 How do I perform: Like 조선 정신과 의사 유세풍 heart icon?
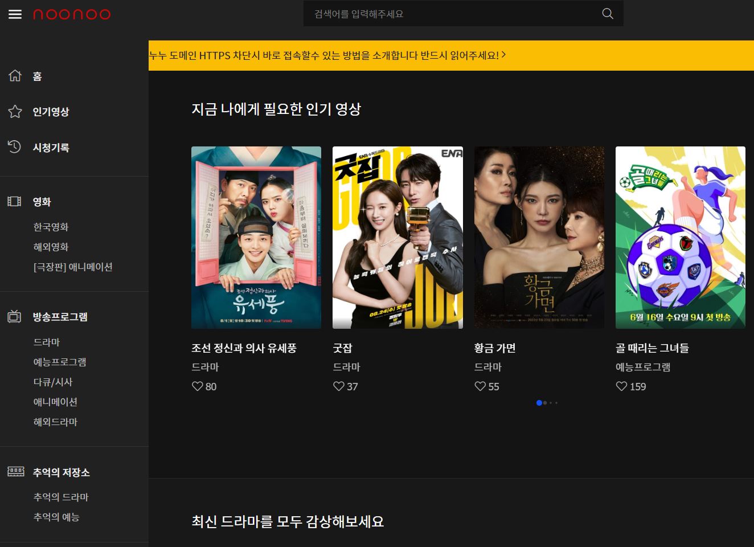point(197,386)
